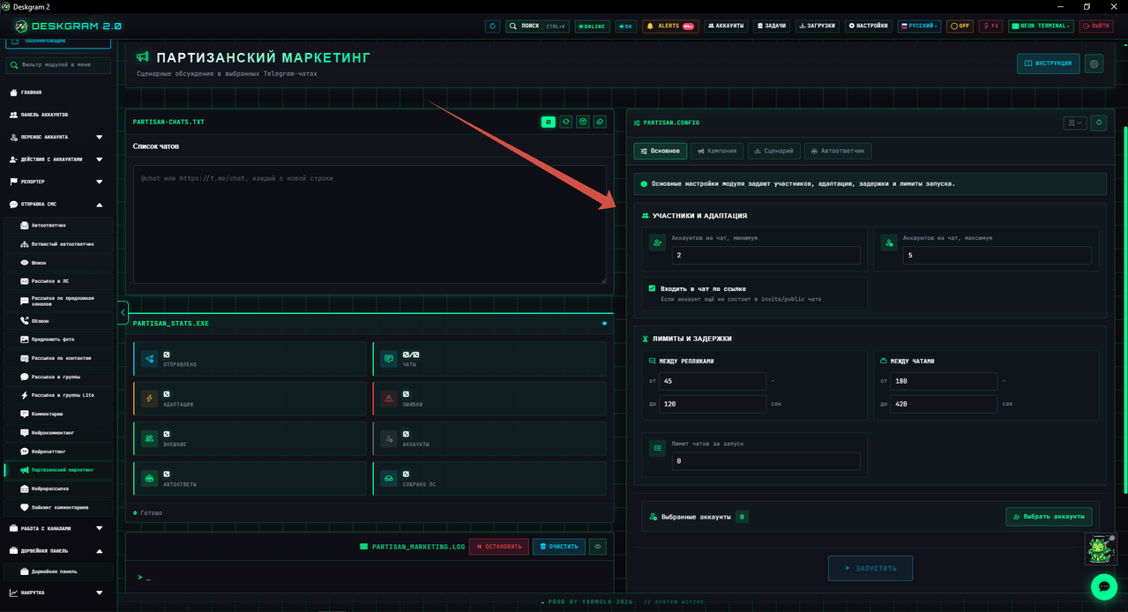1128x612 pixels.
Task: Switch to the Кампания tab
Action: [x=717, y=151]
